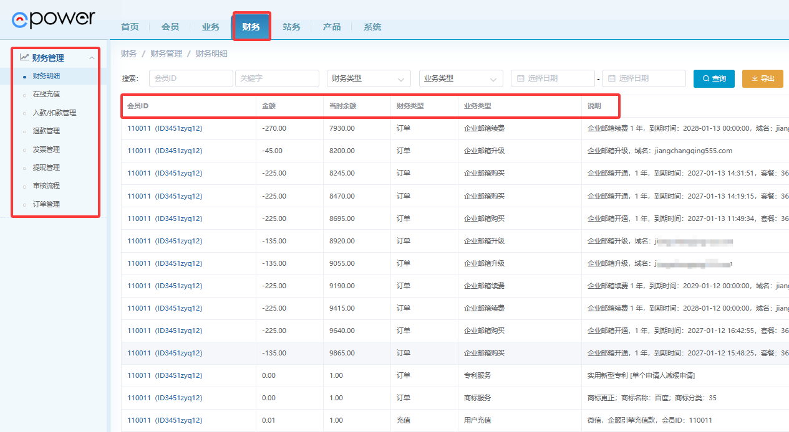Click the 关键字 keyword input field
Viewport: 789px width, 432px height.
(276, 78)
